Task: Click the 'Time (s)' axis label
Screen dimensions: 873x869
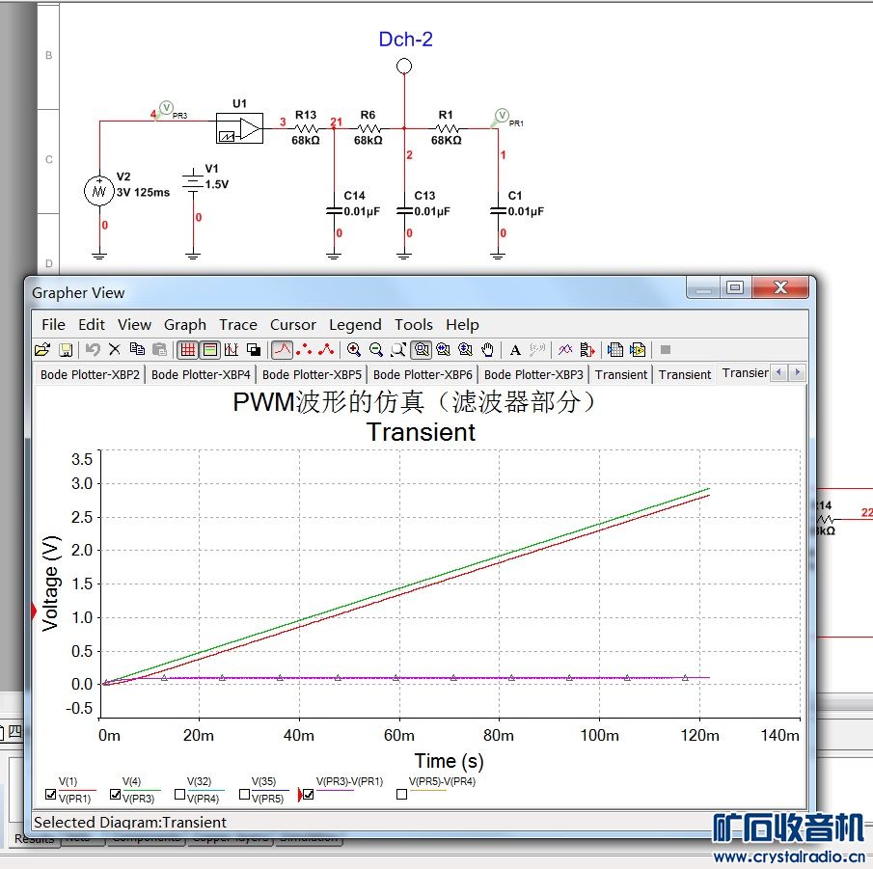Action: (449, 761)
